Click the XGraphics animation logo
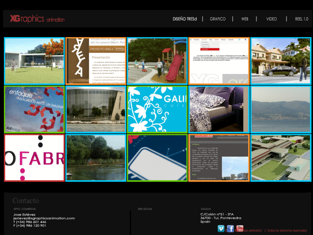This screenshot has height=235, width=313. tap(37, 19)
